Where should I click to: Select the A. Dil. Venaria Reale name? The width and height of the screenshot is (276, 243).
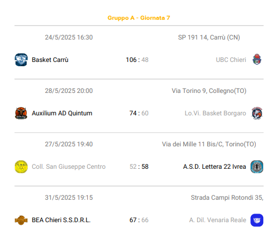point(218,220)
